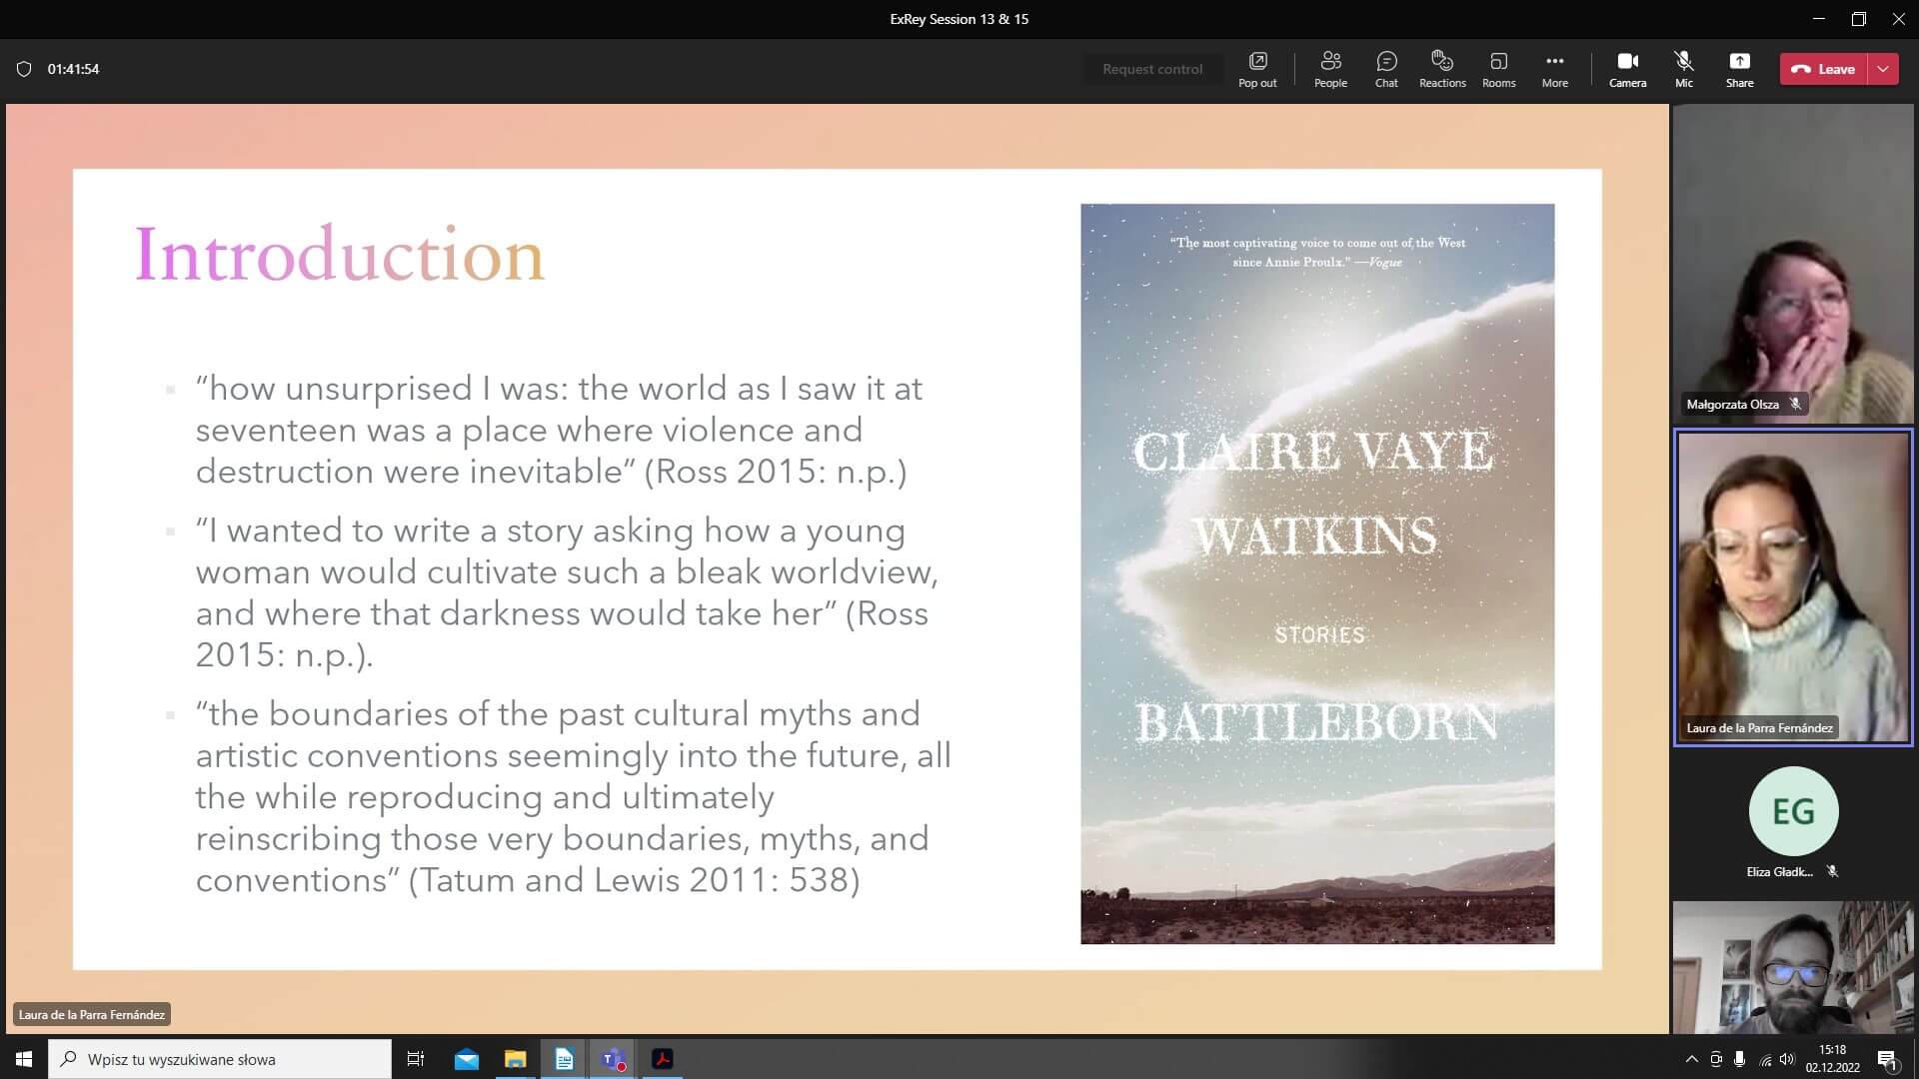Open the Wi-Fi network tray icon

[1765, 1059]
